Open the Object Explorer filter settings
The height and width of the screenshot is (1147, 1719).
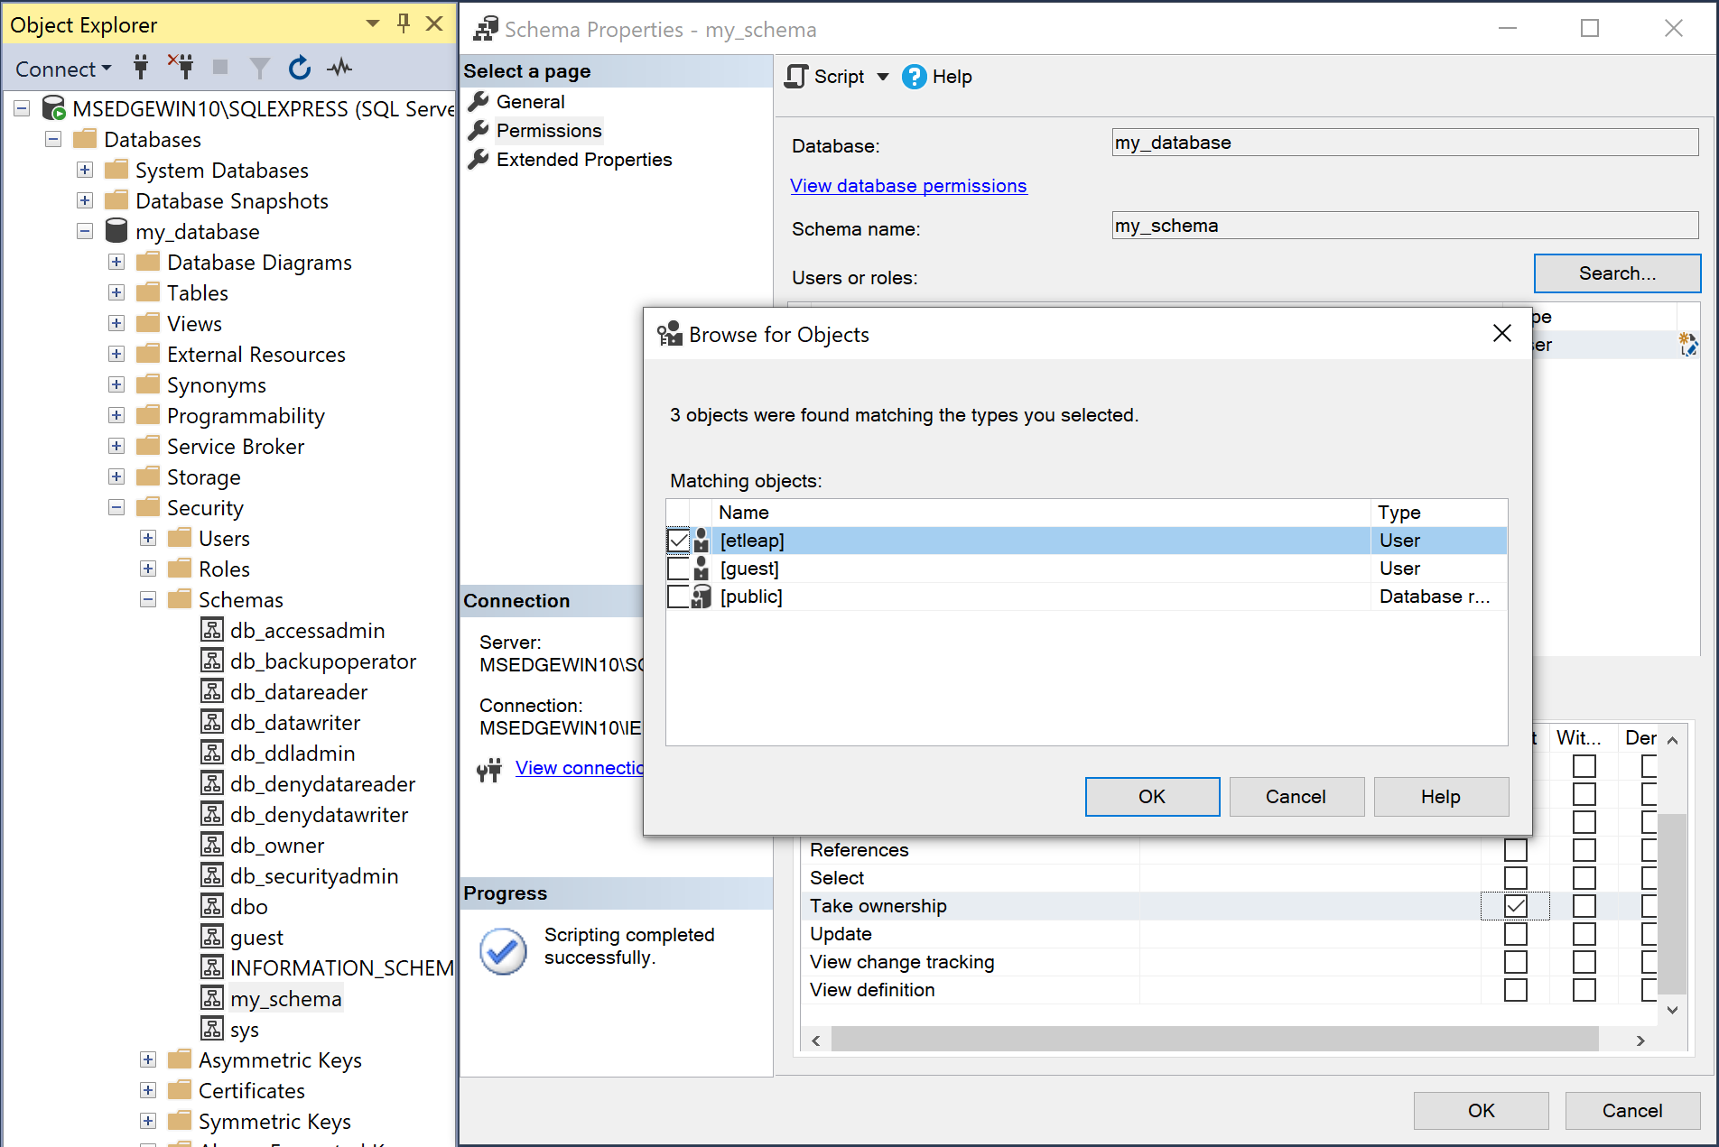[x=259, y=68]
